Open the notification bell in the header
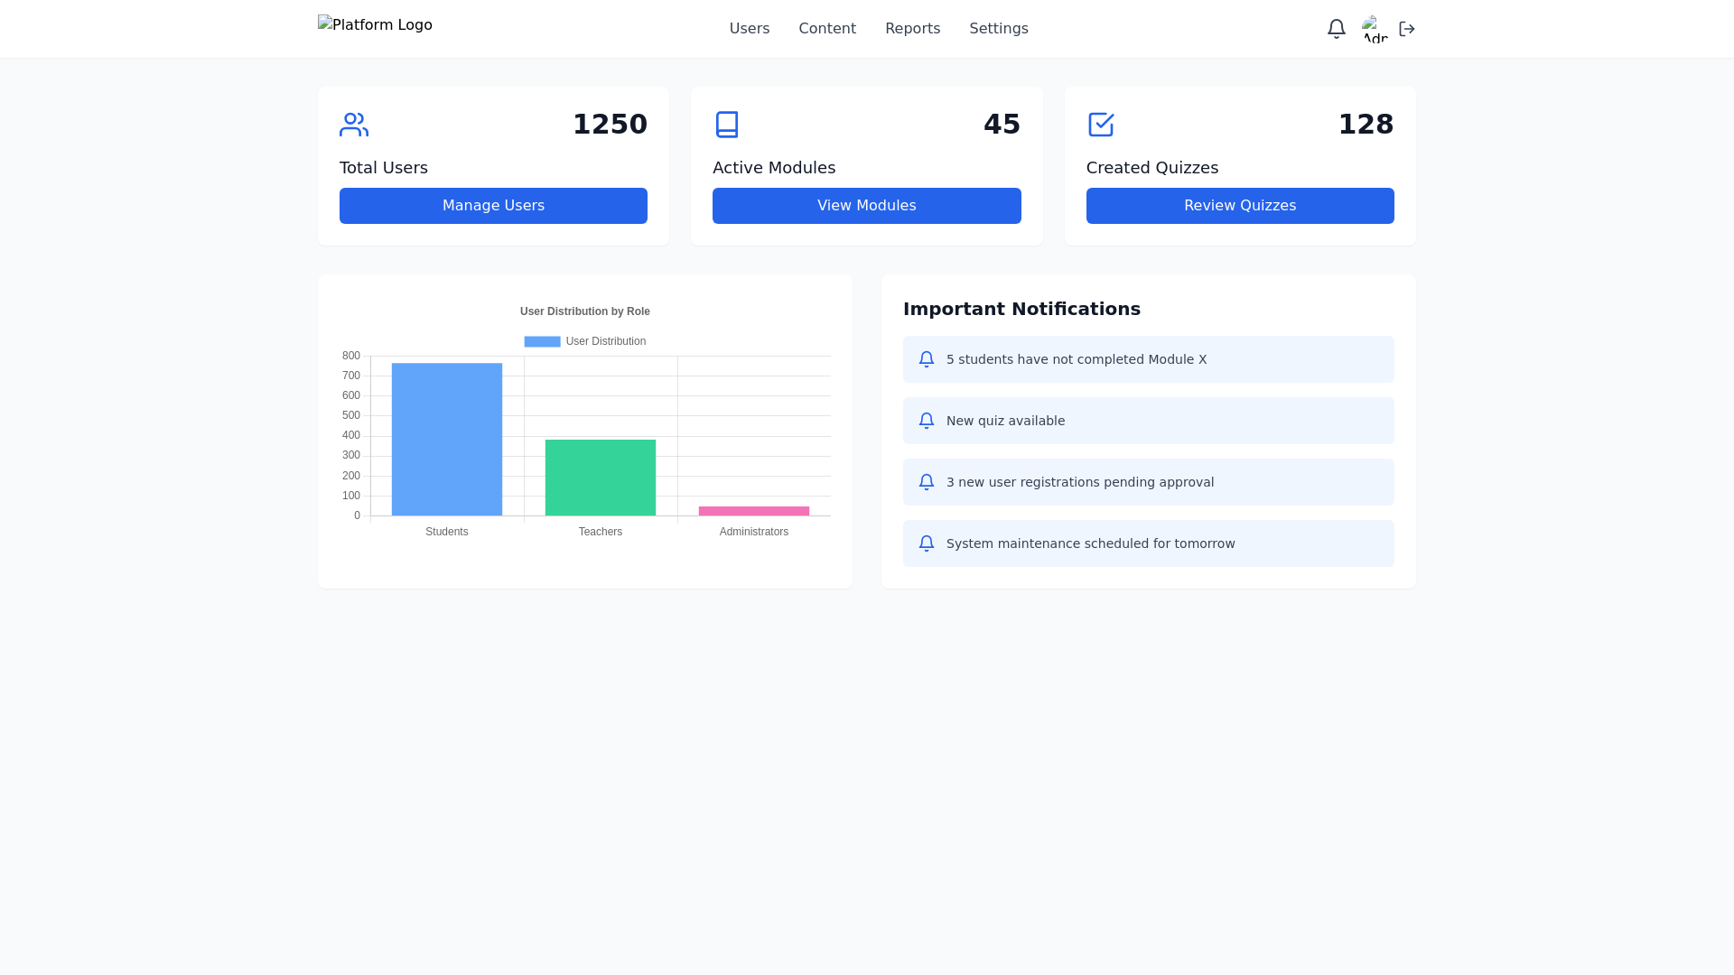Viewport: 1734px width, 975px height. click(1336, 28)
